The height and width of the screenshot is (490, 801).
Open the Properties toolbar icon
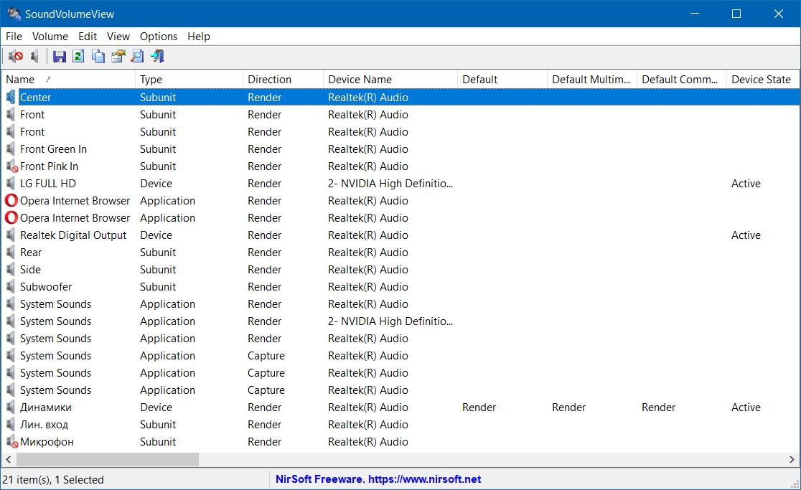click(118, 56)
